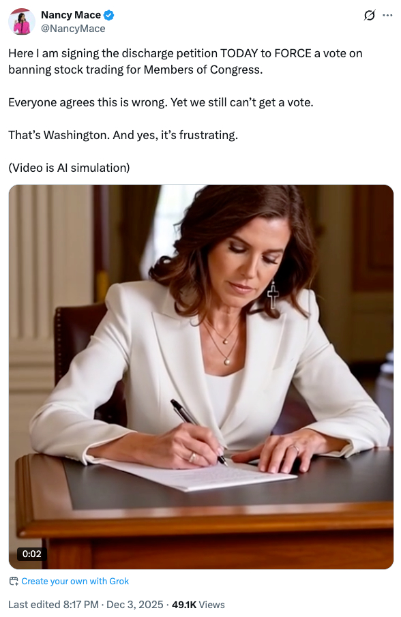Open Nancy Mace's profile avatar picture
401x617 pixels.
click(x=22, y=21)
